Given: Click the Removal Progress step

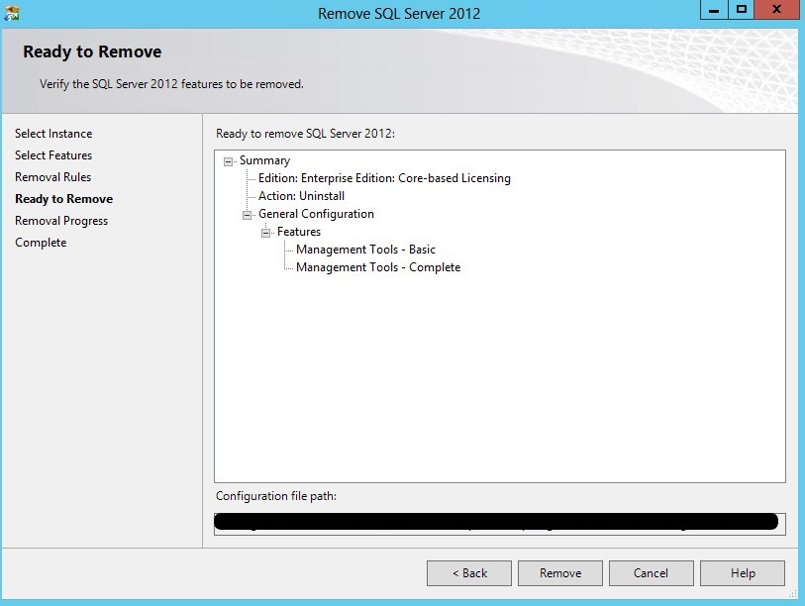Looking at the screenshot, I should point(61,221).
